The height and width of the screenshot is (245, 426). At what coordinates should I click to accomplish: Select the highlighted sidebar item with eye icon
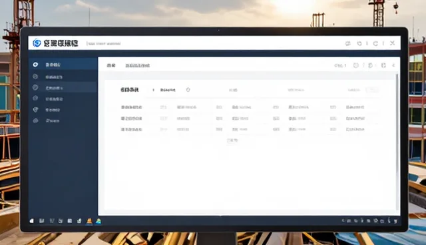click(63, 65)
